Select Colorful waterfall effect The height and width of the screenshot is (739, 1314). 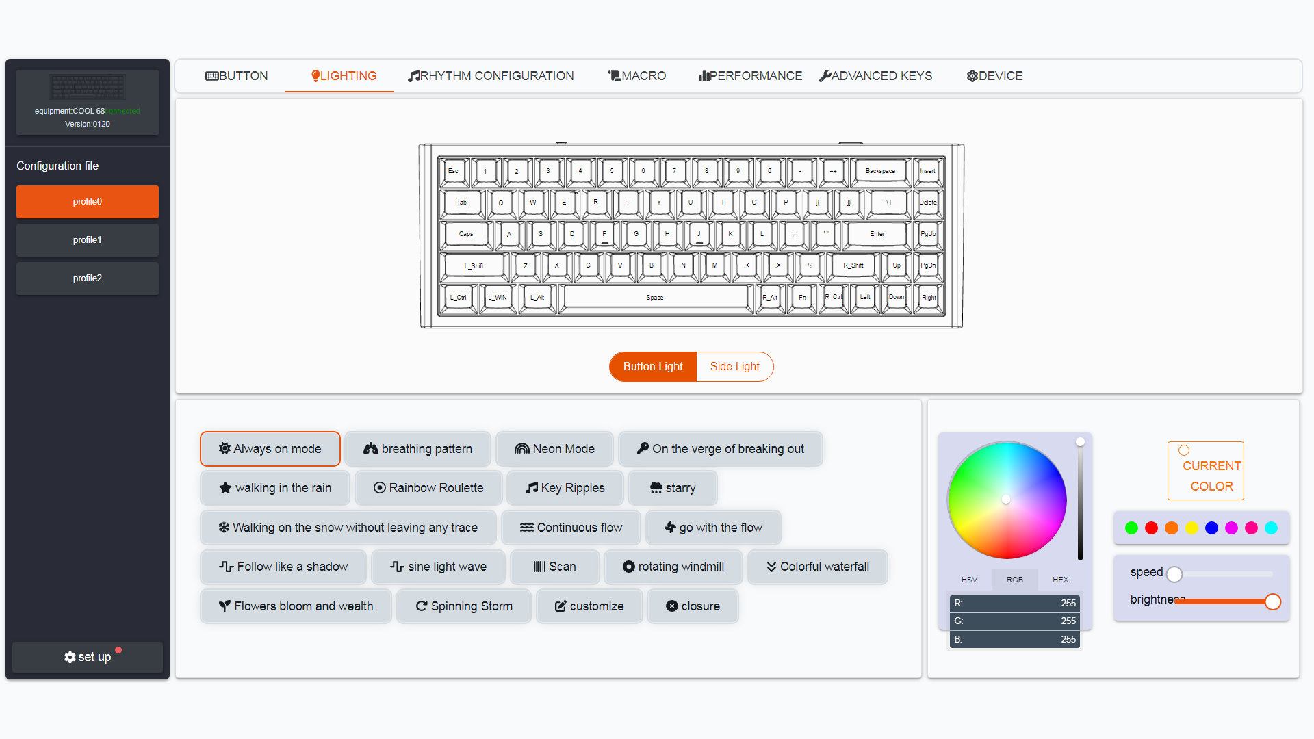(818, 567)
